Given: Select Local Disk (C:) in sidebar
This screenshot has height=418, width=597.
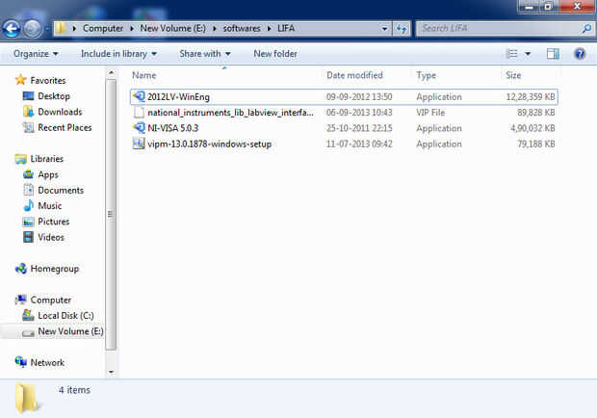Looking at the screenshot, I should [65, 316].
